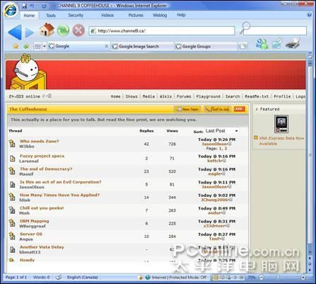316x284 pixels.
Task: Open the Videos ribbon tab
Action: click(107, 15)
